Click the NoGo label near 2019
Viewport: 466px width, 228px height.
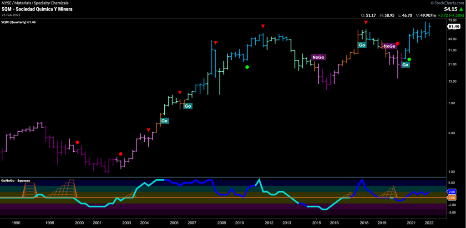coord(390,46)
